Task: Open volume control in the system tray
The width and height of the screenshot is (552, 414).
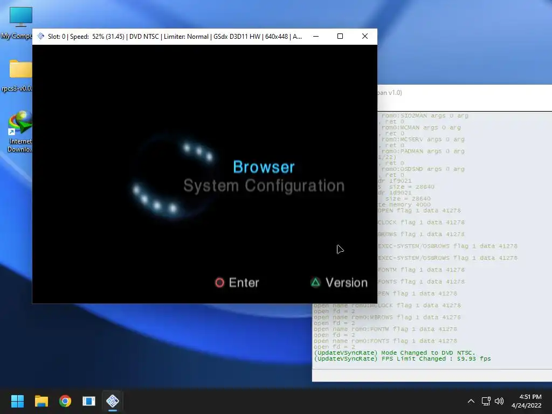Action: point(499,401)
